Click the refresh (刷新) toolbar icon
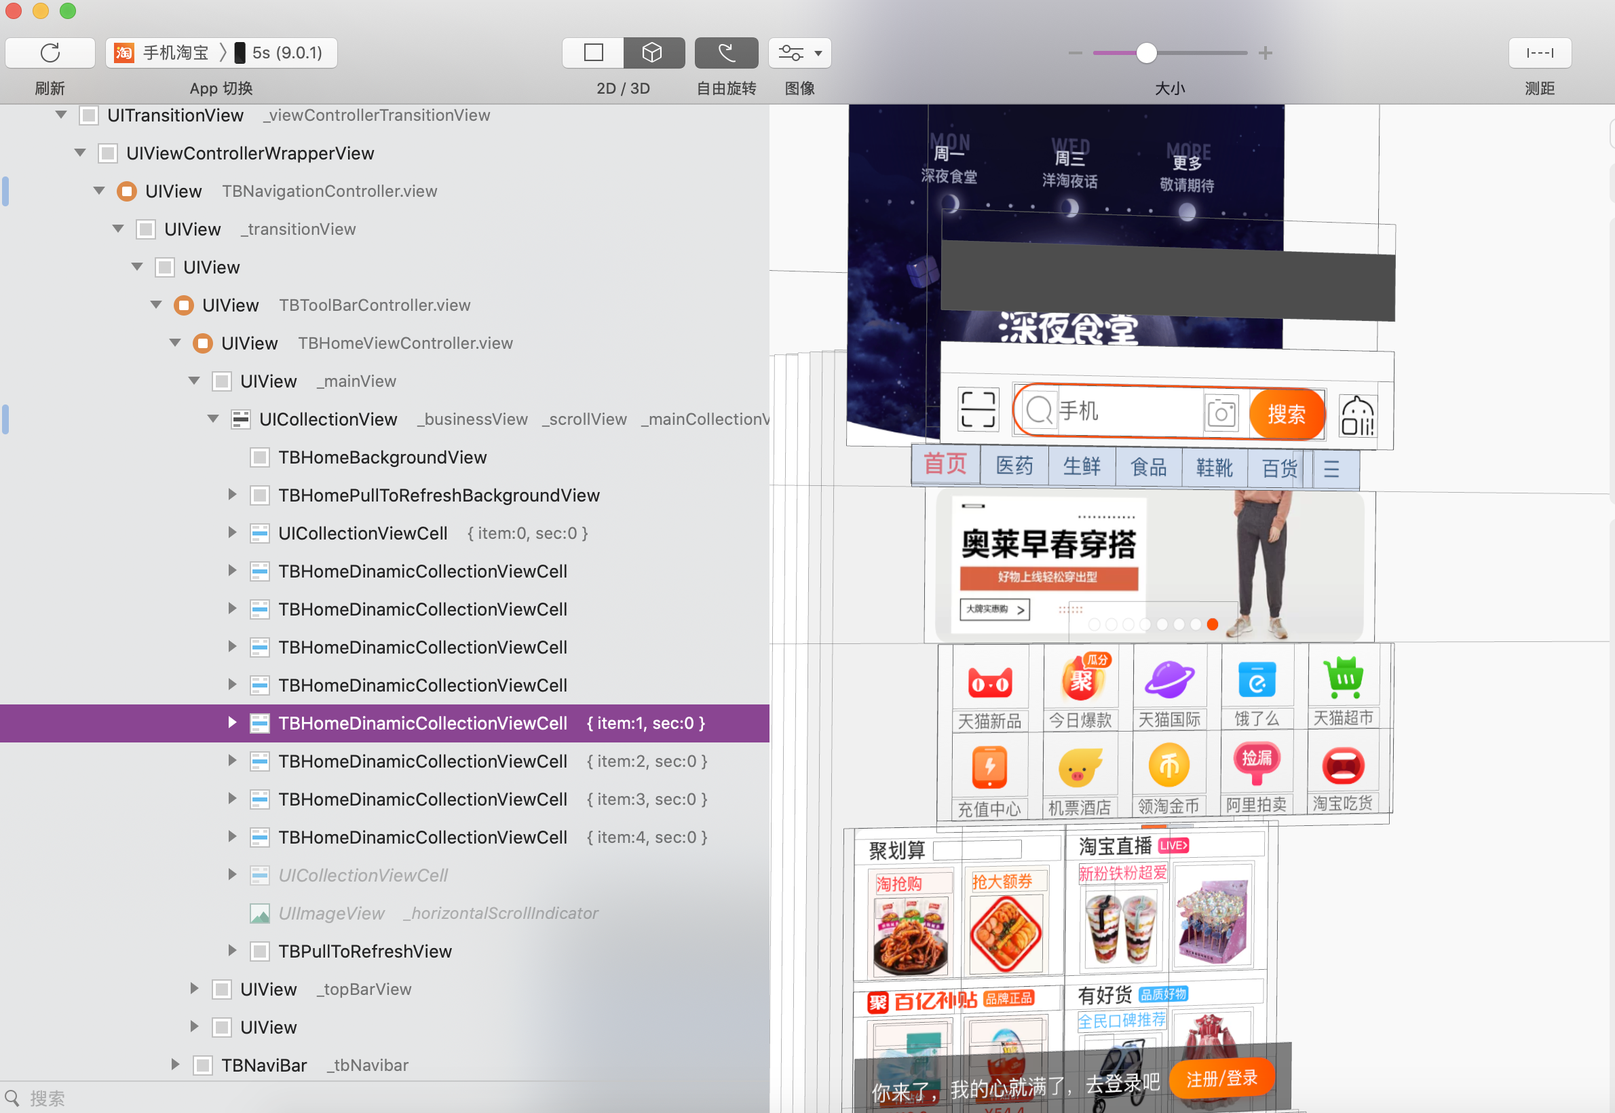 click(x=50, y=53)
